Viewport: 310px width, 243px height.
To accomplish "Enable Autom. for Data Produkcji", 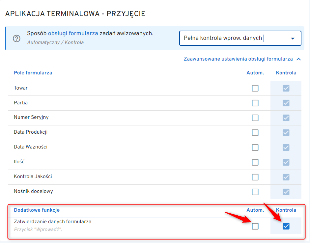I will coord(255,133).
